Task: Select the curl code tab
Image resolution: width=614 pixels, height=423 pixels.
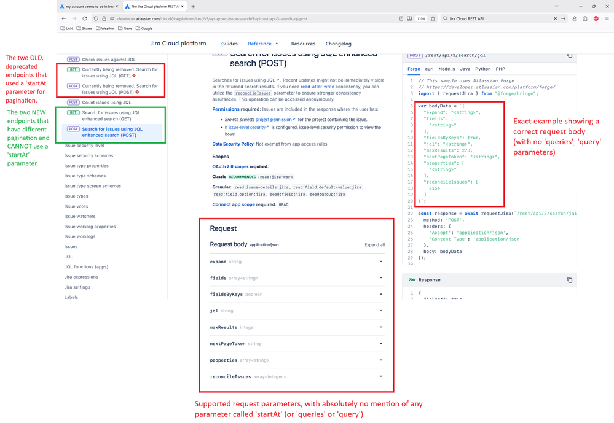Action: tap(429, 69)
